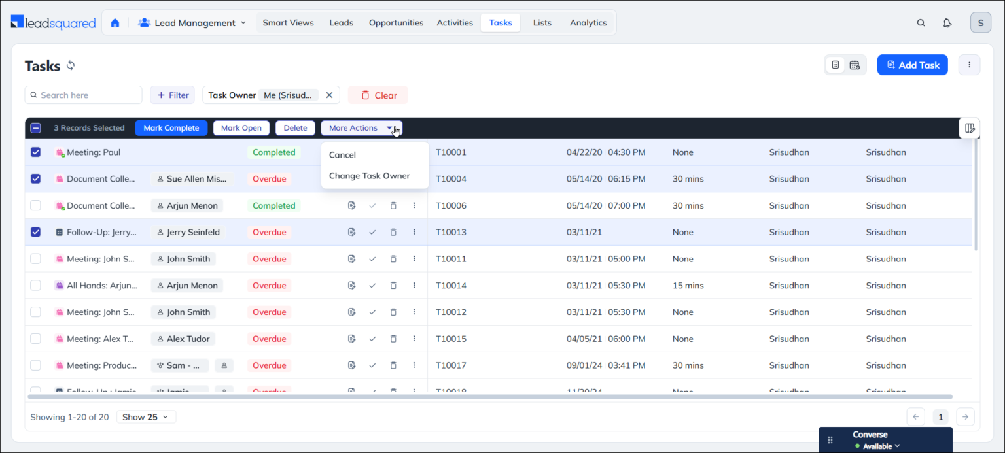Image resolution: width=1005 pixels, height=453 pixels.
Task: Open the search magnifier in header
Action: (921, 23)
